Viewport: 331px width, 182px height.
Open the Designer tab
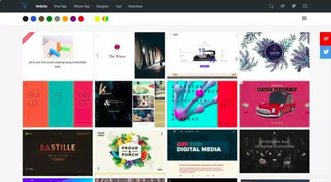103,6
